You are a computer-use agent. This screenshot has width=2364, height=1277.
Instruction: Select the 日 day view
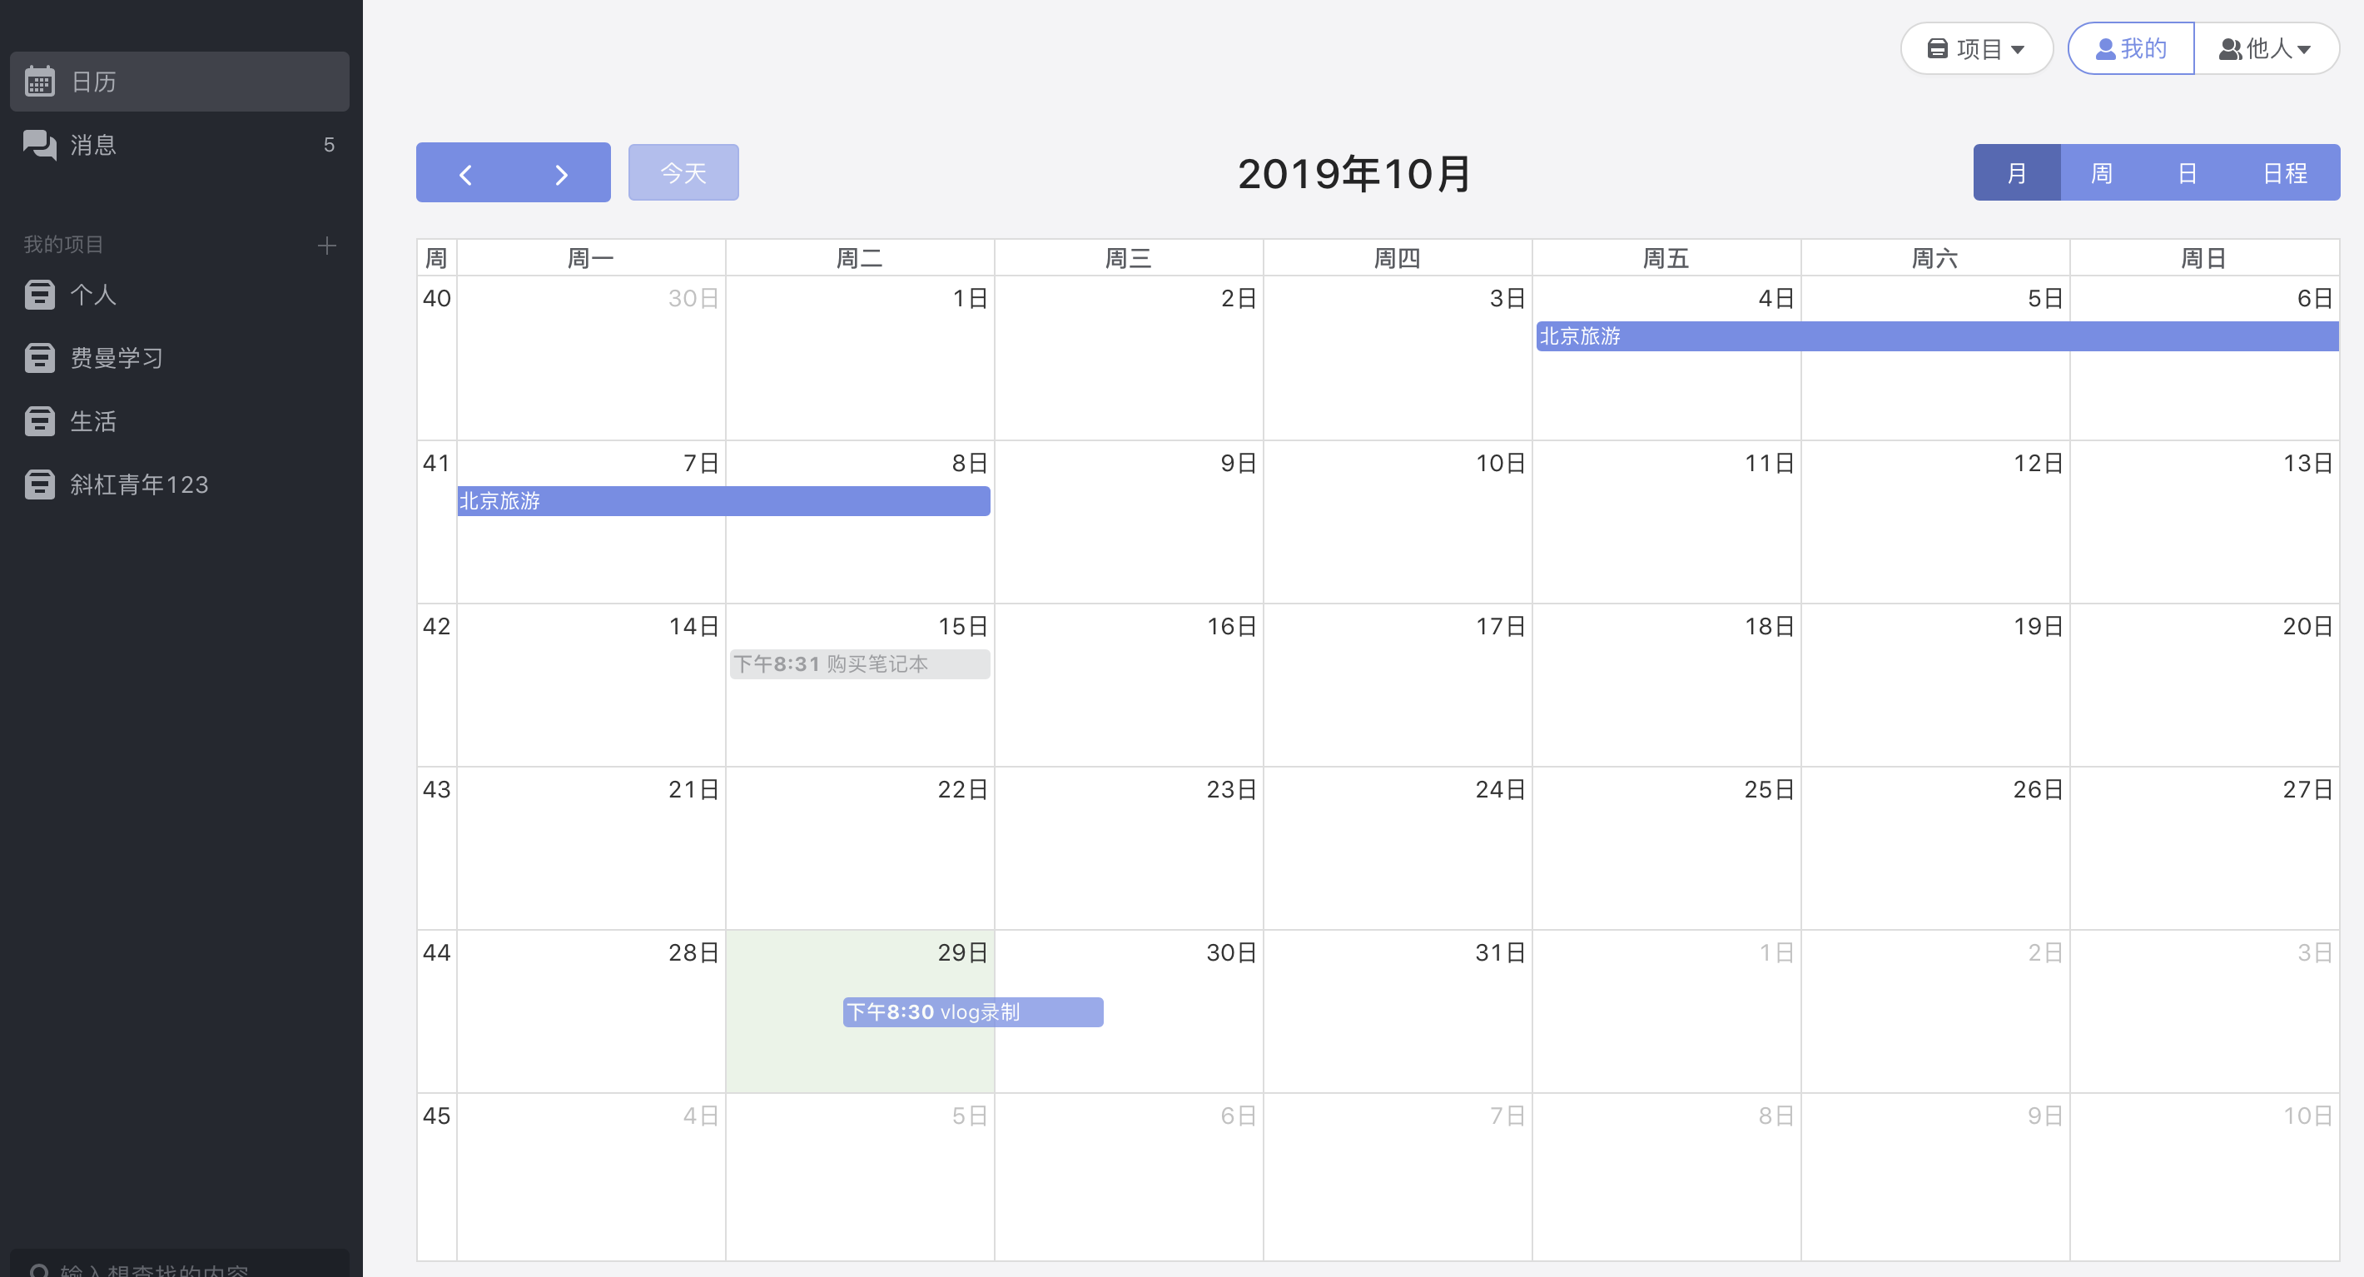tap(2187, 172)
